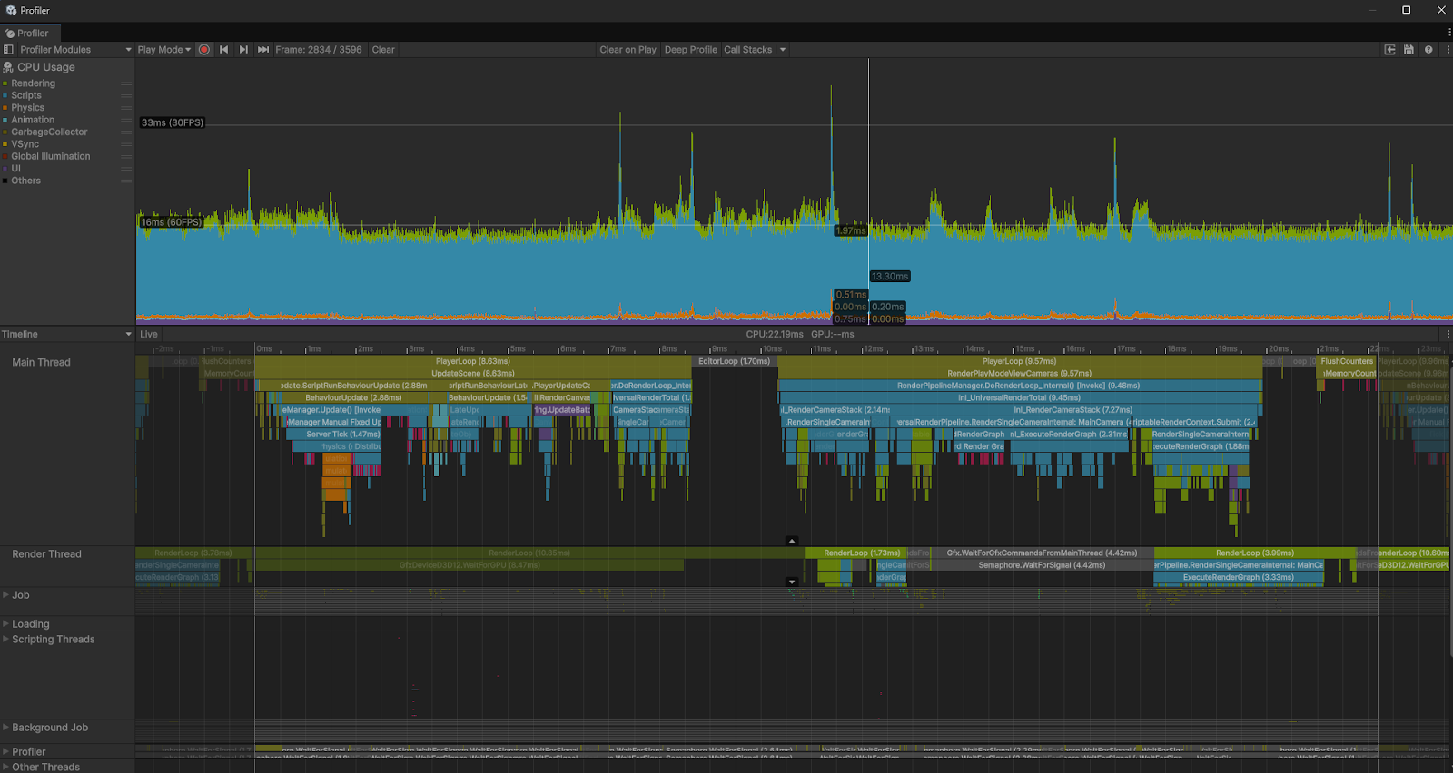
Task: Toggle the Rendering category color swatch
Action: pyautogui.click(x=5, y=83)
